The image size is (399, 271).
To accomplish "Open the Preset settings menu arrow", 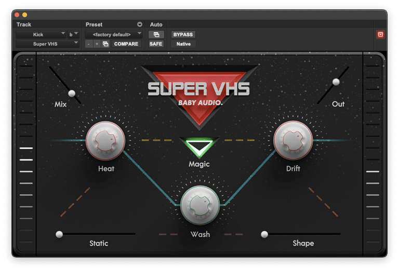I will [139, 24].
